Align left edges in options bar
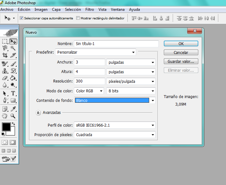This screenshot has height=185, width=226. click(x=155, y=18)
